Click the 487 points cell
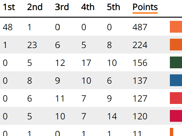The height and width of the screenshot is (136, 182). (140, 27)
